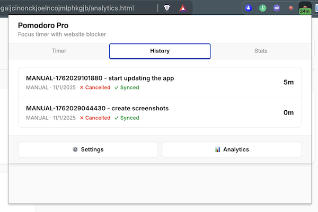This screenshot has width=318, height=212.
Task: Click Cancelled status of 'start updating the app'
Action: tap(95, 87)
